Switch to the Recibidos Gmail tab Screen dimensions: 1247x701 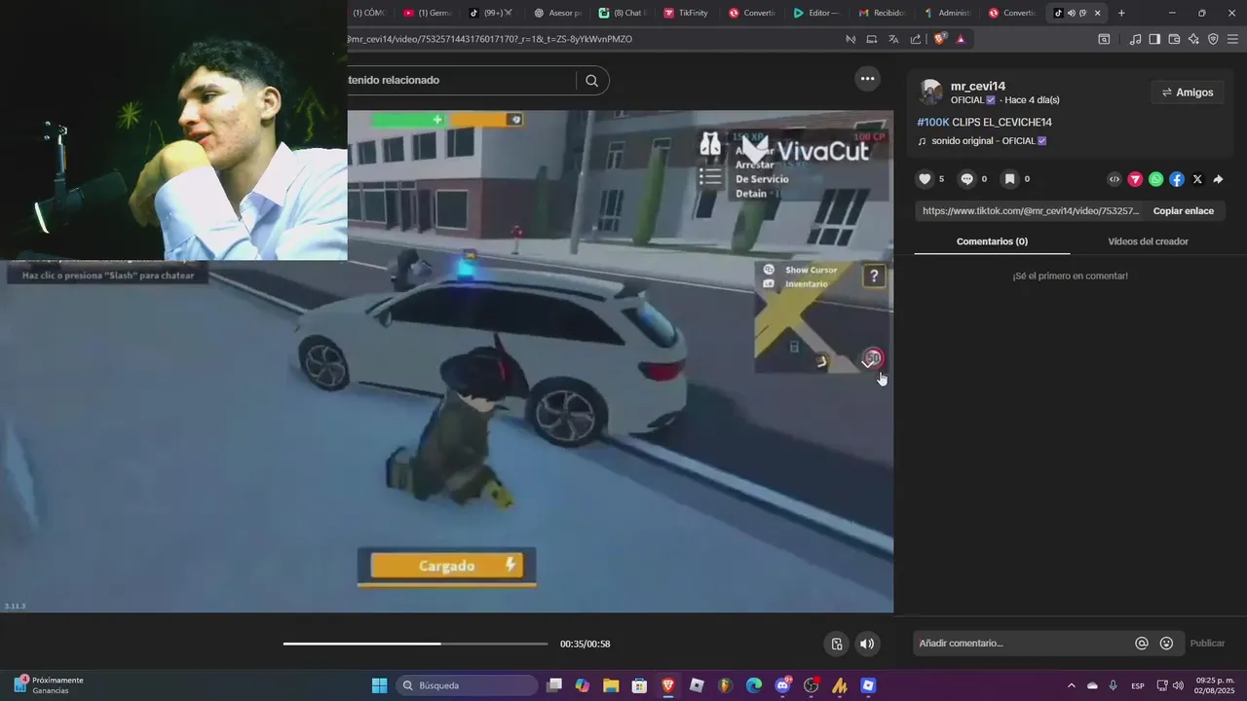882,13
